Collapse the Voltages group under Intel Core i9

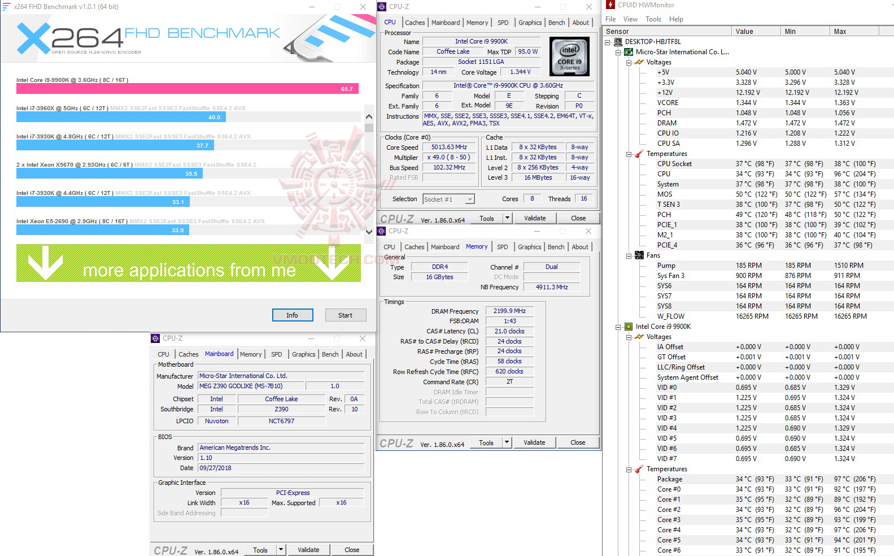pos(629,337)
